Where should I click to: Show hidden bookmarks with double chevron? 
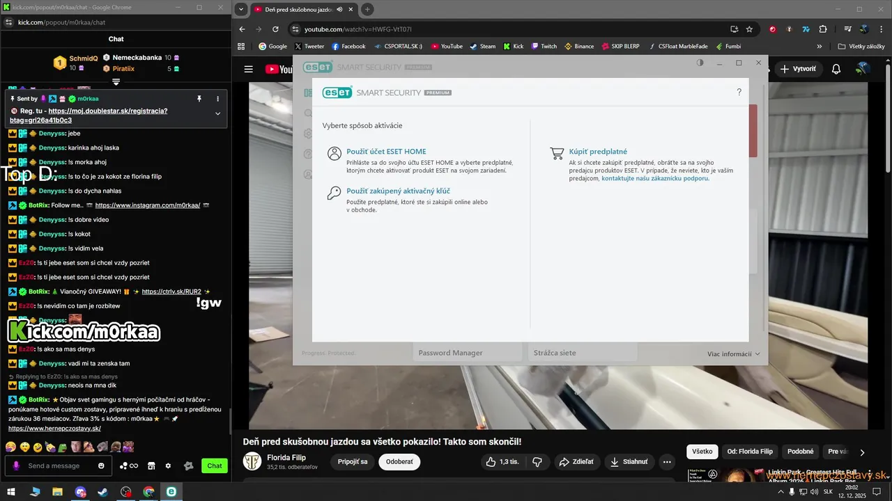(820, 47)
